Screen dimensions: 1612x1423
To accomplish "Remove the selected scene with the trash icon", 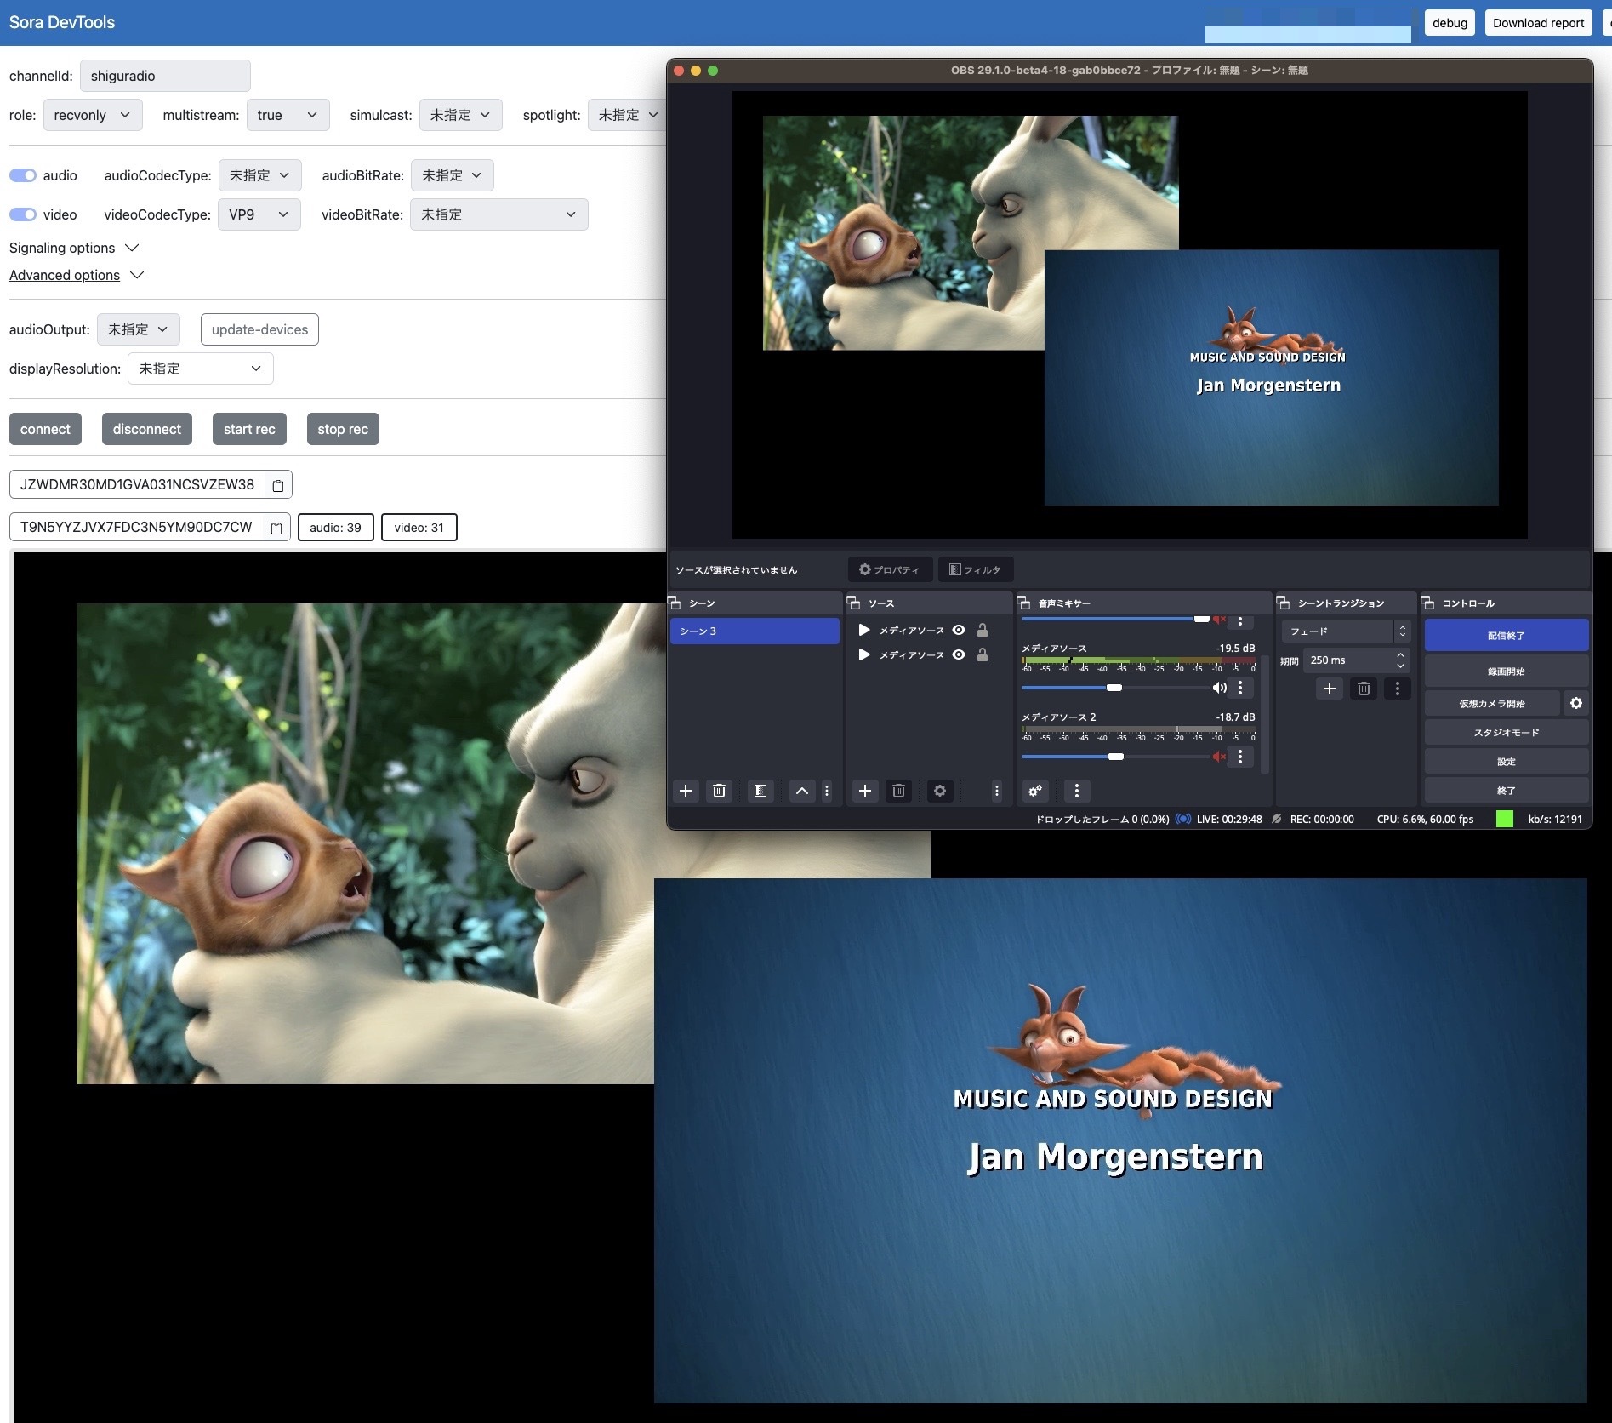I will [719, 791].
